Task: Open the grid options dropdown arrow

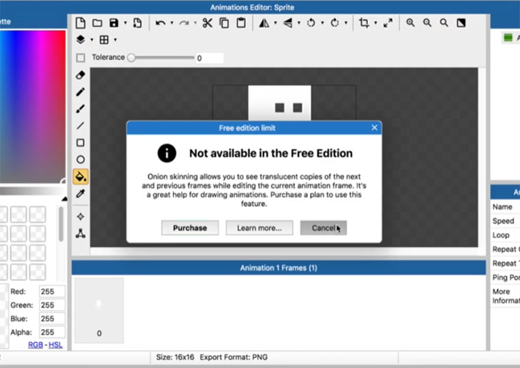Action: [115, 39]
